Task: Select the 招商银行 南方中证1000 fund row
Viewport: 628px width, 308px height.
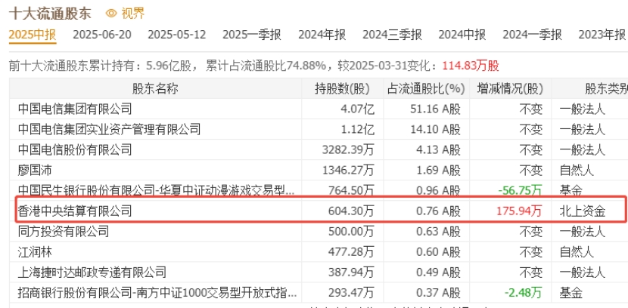Action: (x=158, y=293)
